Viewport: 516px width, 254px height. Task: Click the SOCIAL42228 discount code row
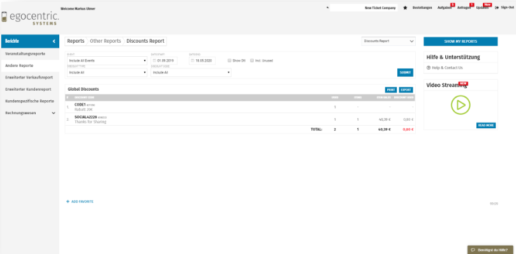(240, 119)
